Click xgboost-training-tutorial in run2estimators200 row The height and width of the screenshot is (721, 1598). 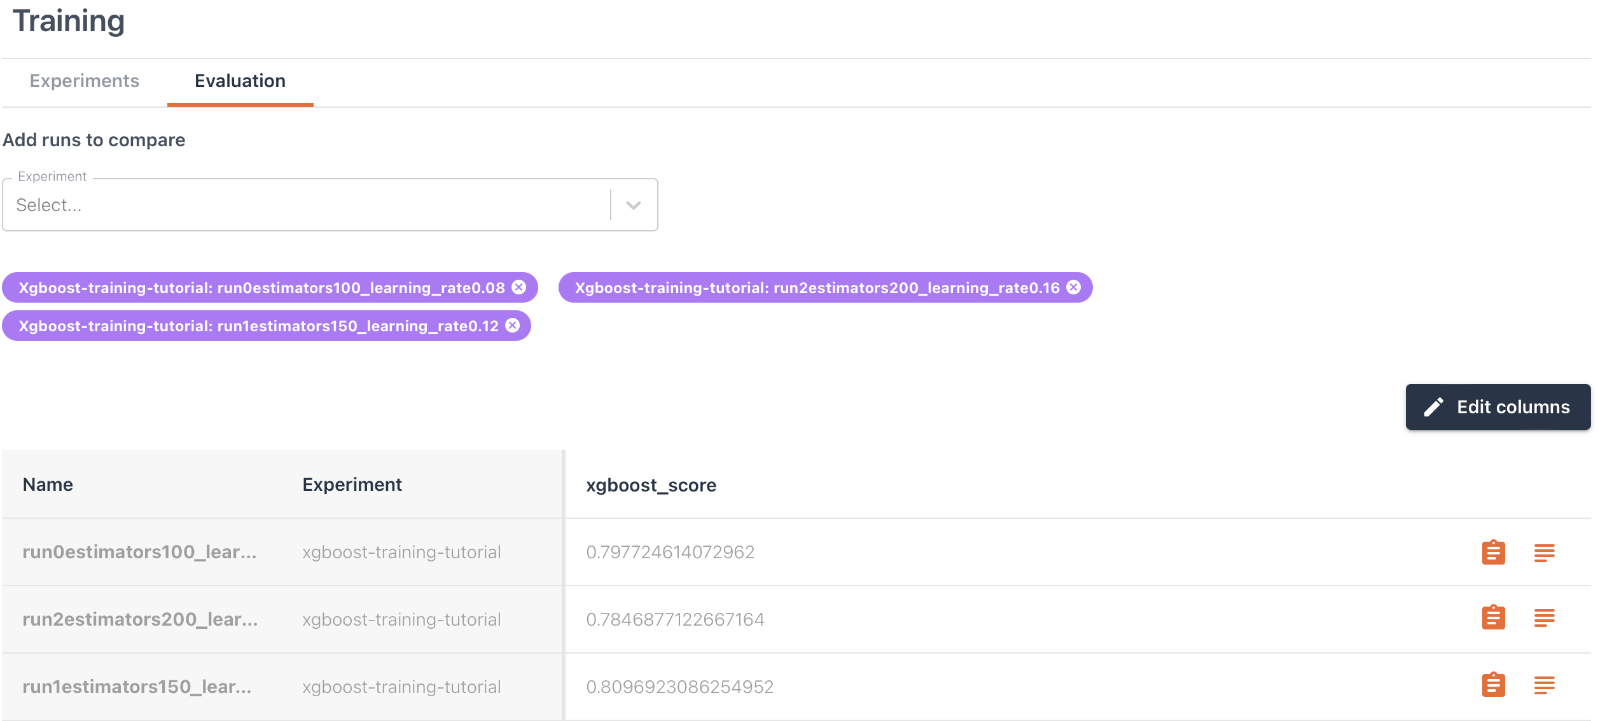pyautogui.click(x=401, y=619)
